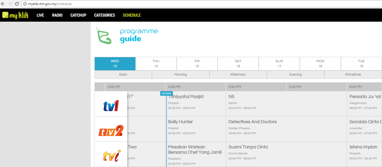The height and width of the screenshot is (167, 382).
Task: Go to CATCHUP section
Action: pyautogui.click(x=78, y=15)
